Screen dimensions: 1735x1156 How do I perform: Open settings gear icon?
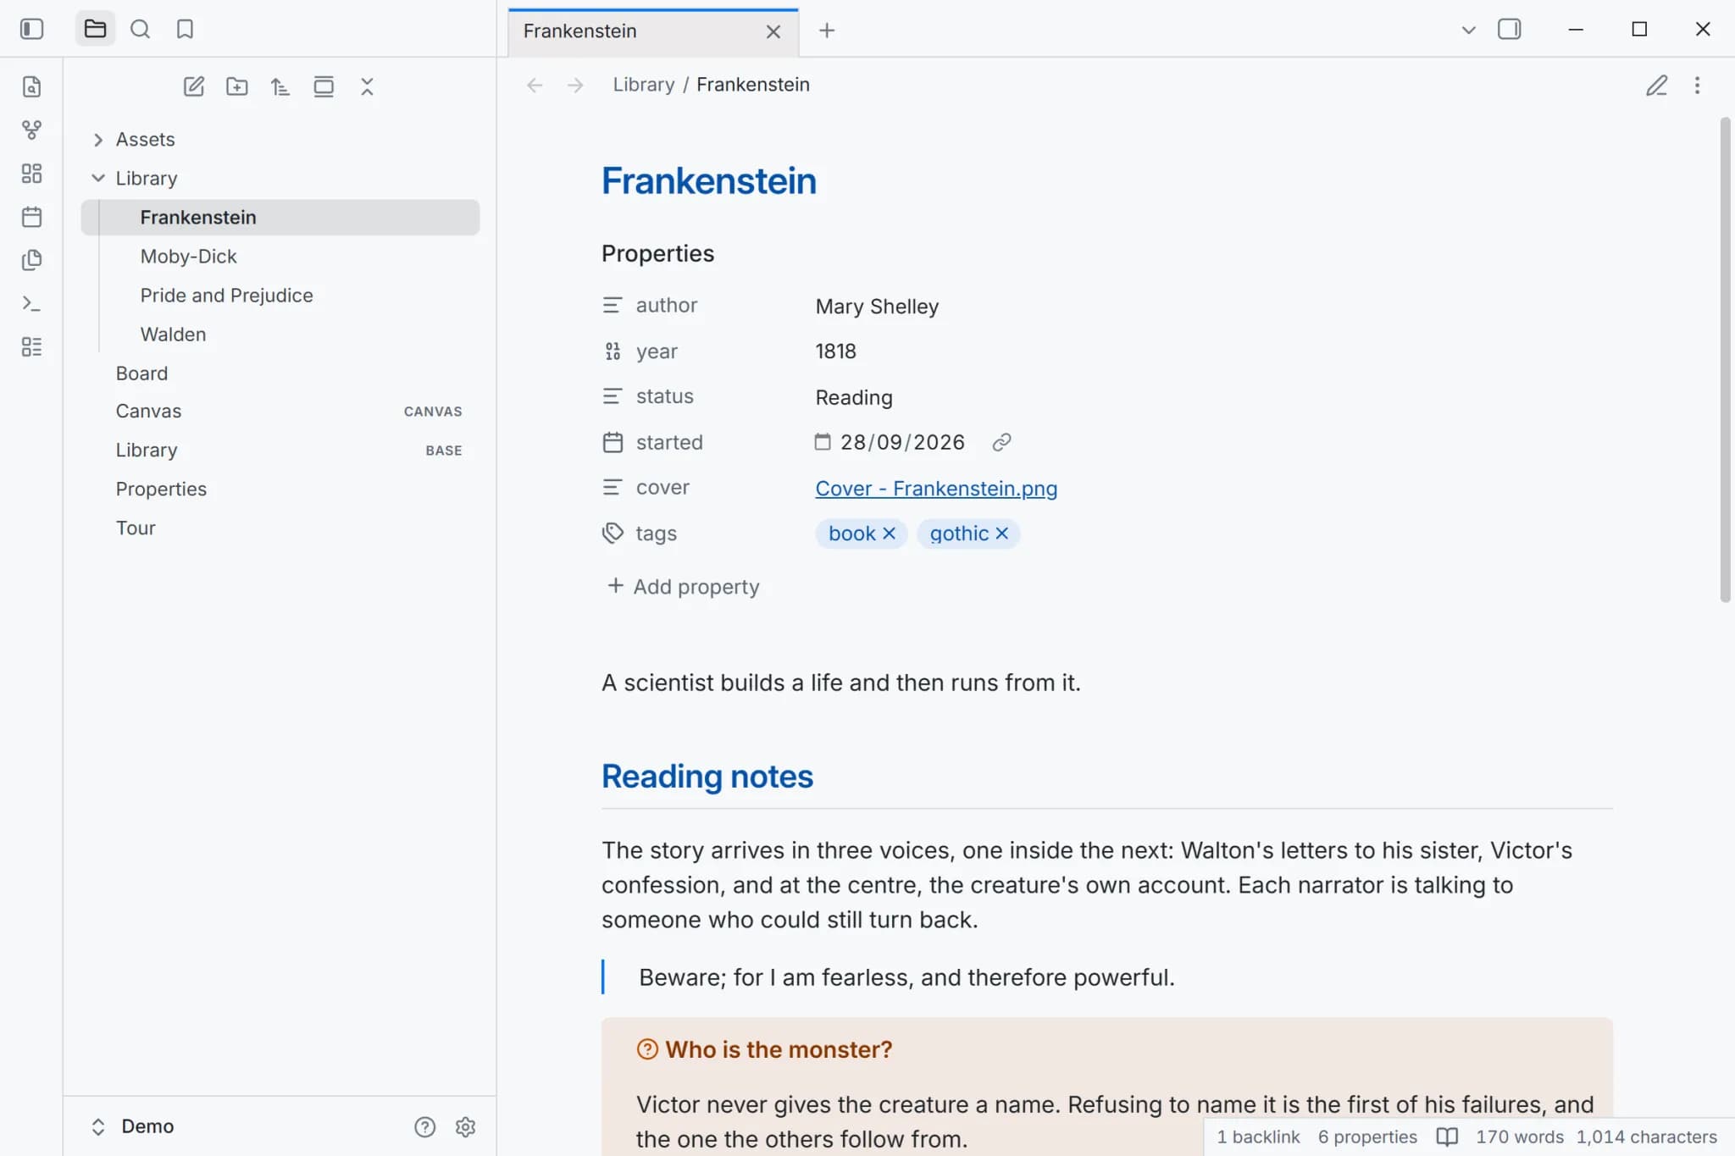pyautogui.click(x=465, y=1126)
